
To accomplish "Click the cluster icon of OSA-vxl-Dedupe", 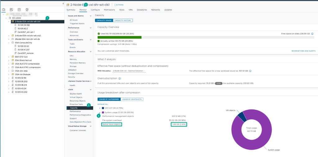I will point(13,74).
